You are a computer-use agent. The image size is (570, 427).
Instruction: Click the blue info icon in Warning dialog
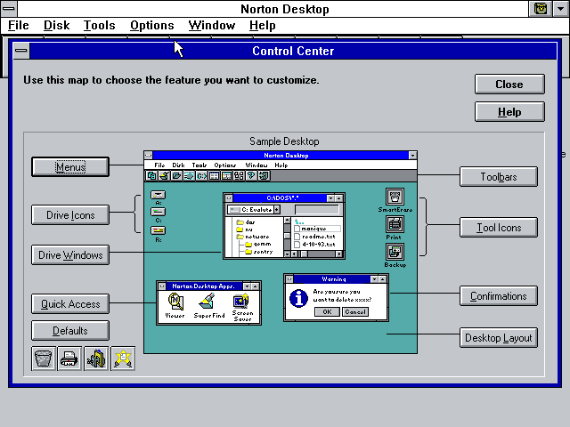(x=298, y=298)
